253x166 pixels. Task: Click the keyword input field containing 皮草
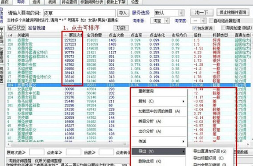(79, 13)
